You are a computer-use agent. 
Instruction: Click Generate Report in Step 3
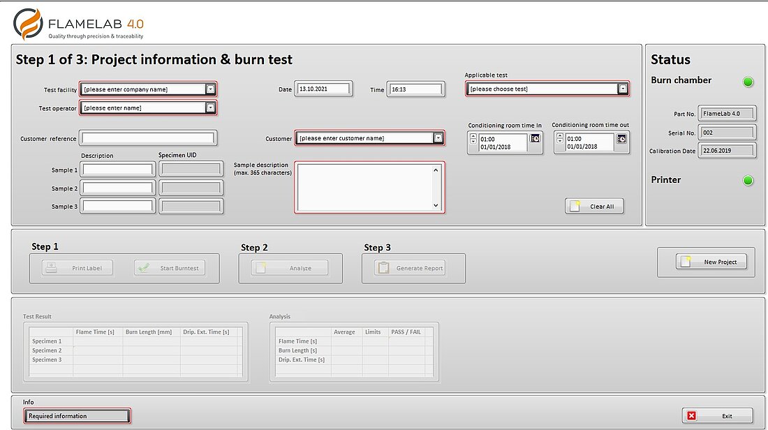pos(410,268)
